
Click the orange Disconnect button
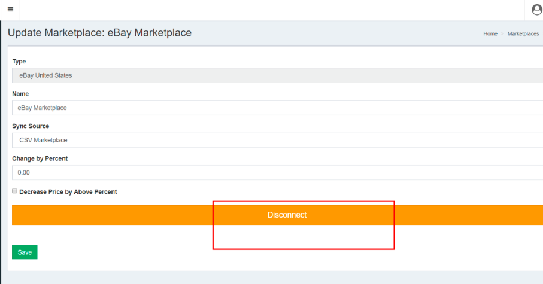coord(277,215)
